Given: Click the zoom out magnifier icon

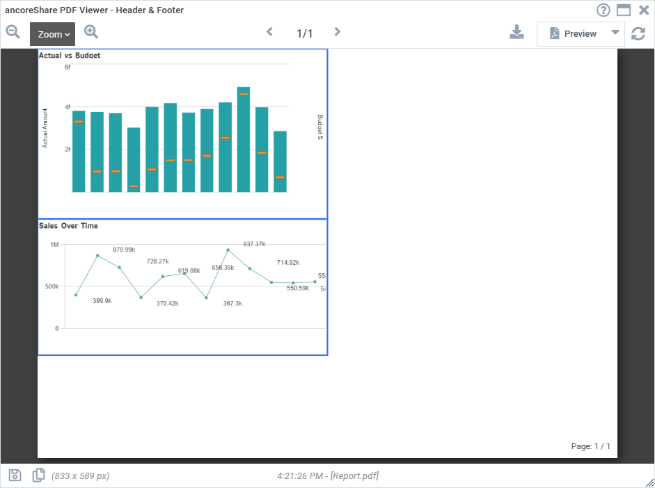Looking at the screenshot, I should point(13,32).
